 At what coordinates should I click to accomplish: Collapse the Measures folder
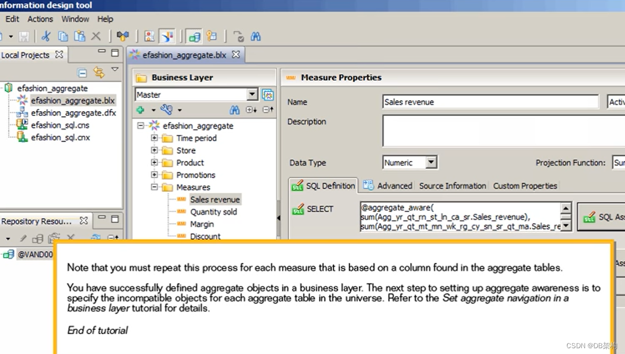click(x=154, y=187)
